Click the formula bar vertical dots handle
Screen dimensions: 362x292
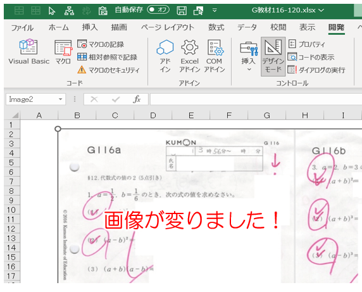tap(75, 99)
